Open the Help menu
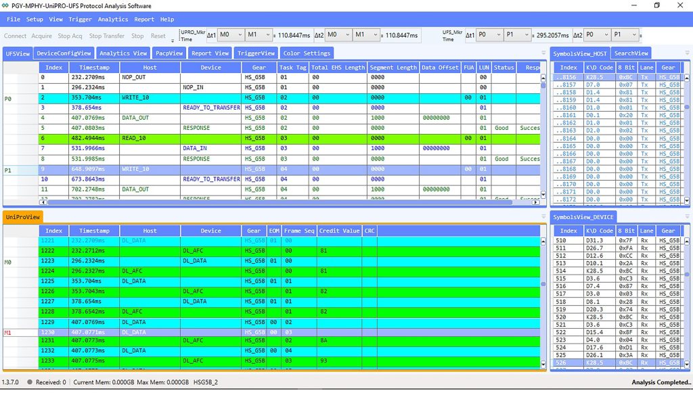Viewport: 693px width, 393px height. pyautogui.click(x=167, y=20)
